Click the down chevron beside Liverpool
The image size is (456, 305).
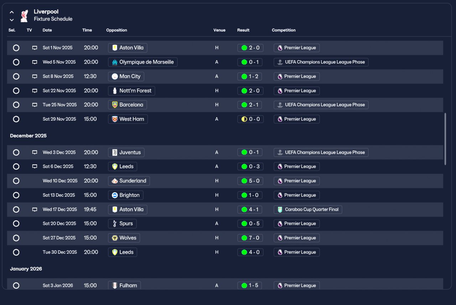pos(12,20)
